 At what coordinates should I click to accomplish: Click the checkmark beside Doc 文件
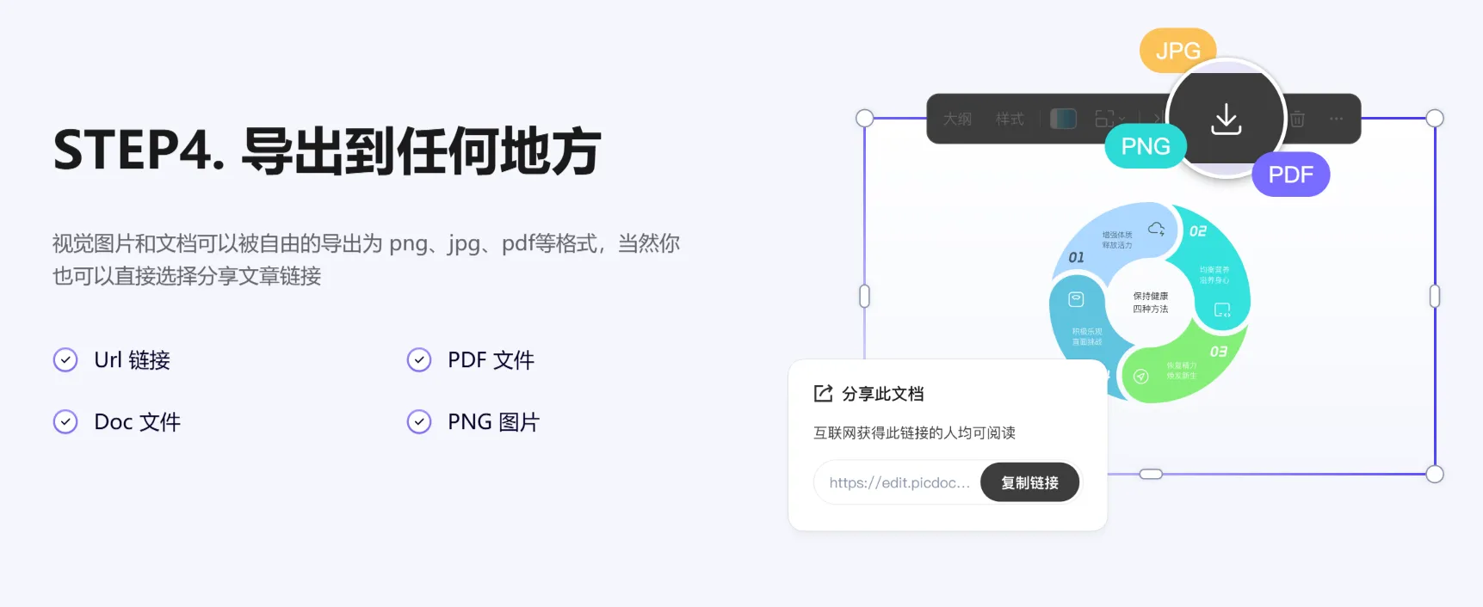tap(65, 421)
